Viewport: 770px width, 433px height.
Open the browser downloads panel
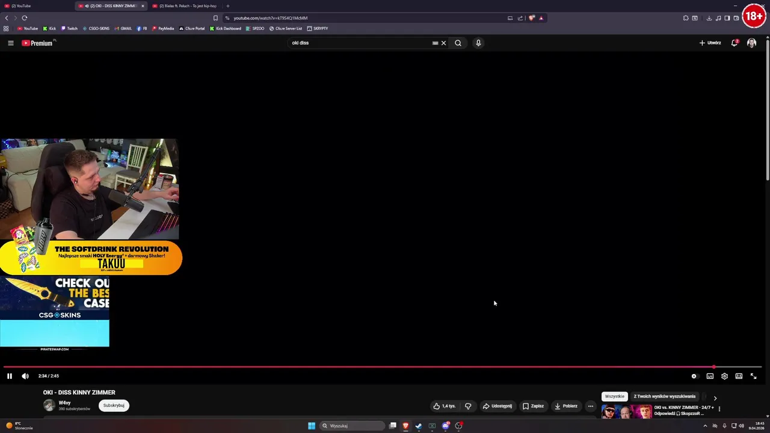point(709,18)
